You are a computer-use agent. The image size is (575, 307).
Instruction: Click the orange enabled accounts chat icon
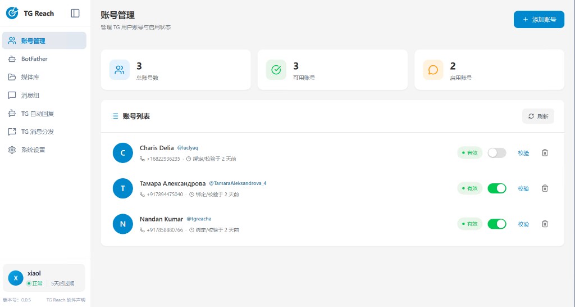tap(433, 70)
